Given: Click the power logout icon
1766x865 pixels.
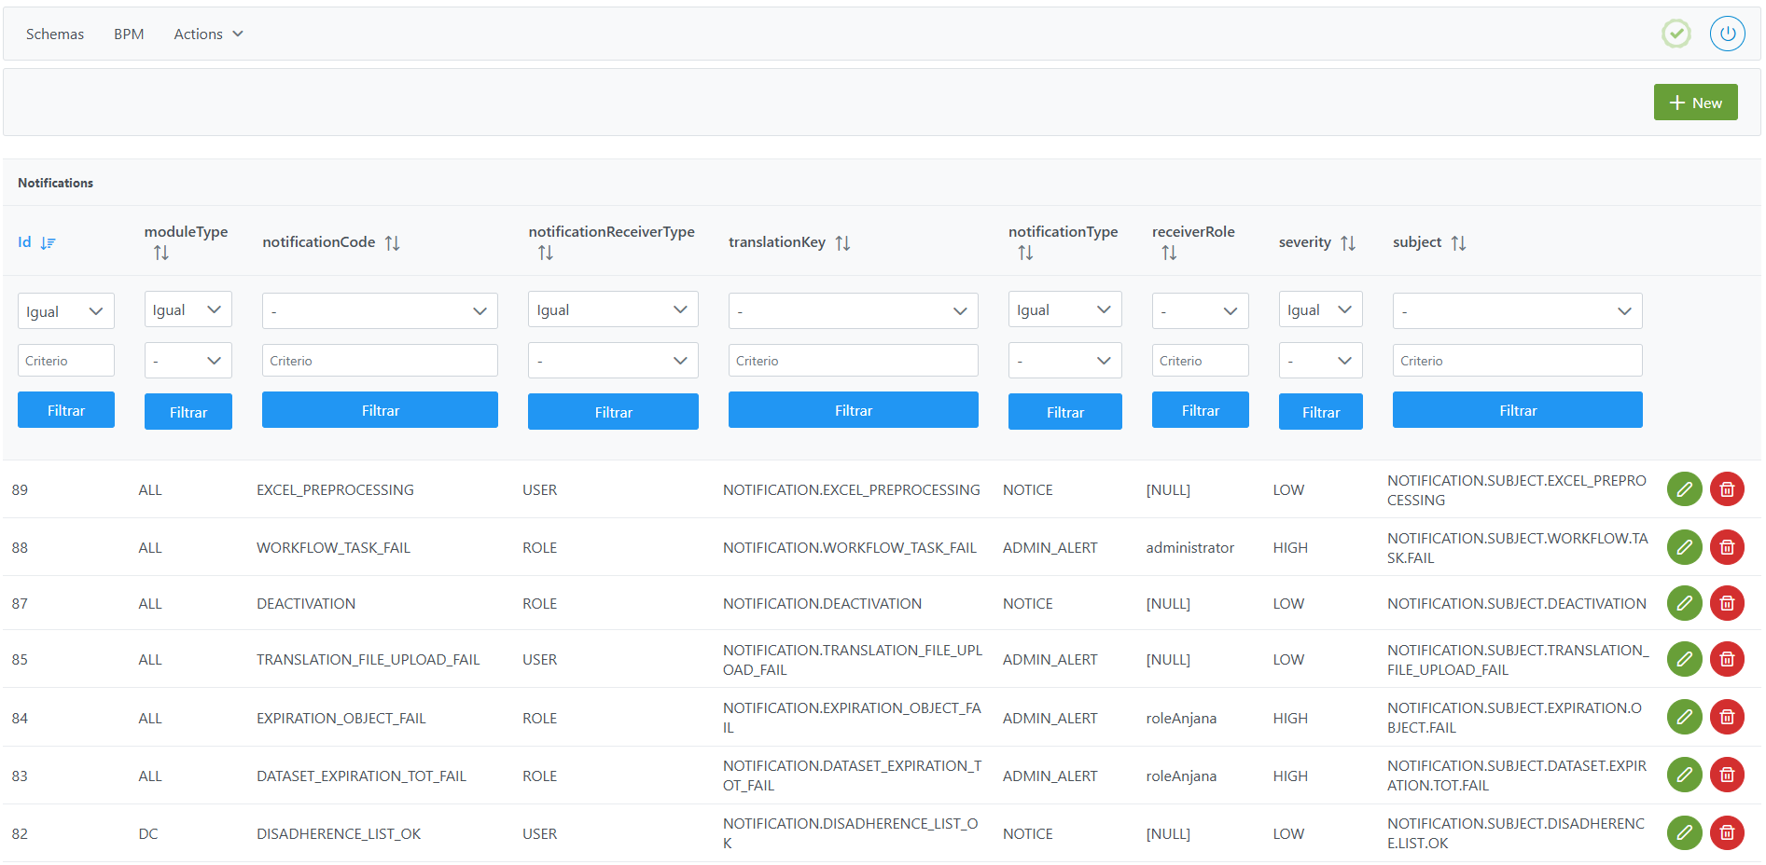Looking at the screenshot, I should (1727, 34).
